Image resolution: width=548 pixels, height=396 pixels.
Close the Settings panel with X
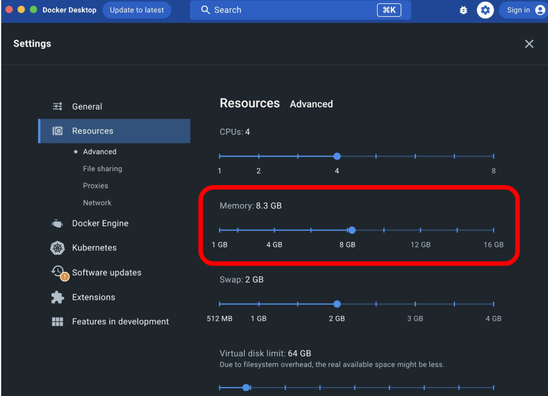529,44
